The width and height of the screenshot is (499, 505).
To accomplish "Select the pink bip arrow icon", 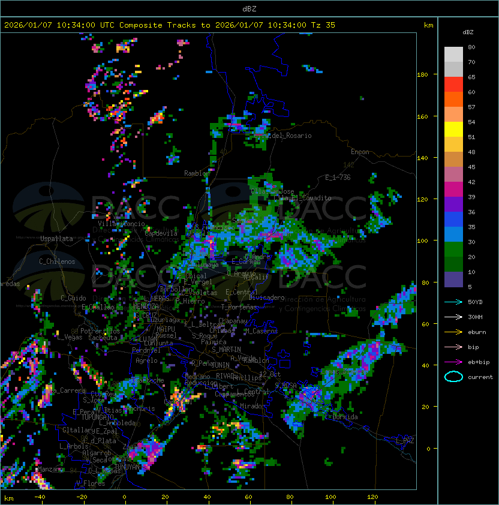I will [453, 347].
